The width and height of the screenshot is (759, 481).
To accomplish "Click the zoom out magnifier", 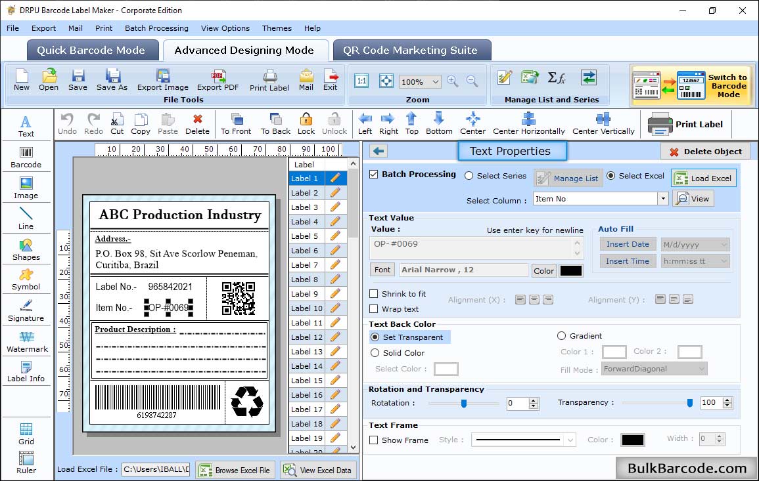I will coord(472,81).
